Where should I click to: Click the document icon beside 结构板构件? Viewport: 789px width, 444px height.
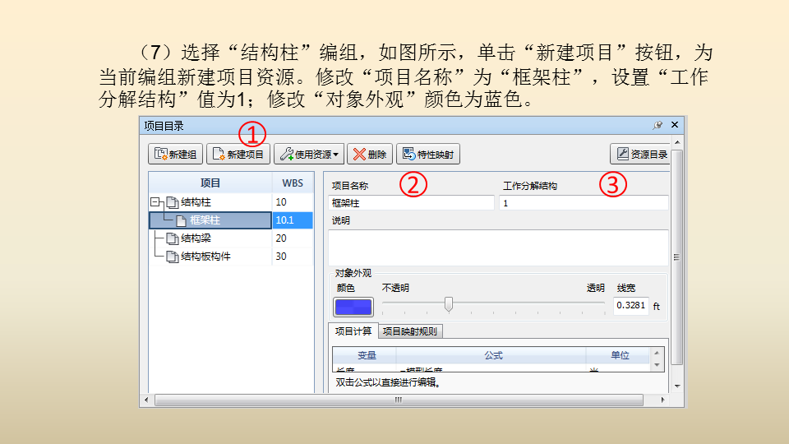pyautogui.click(x=172, y=257)
